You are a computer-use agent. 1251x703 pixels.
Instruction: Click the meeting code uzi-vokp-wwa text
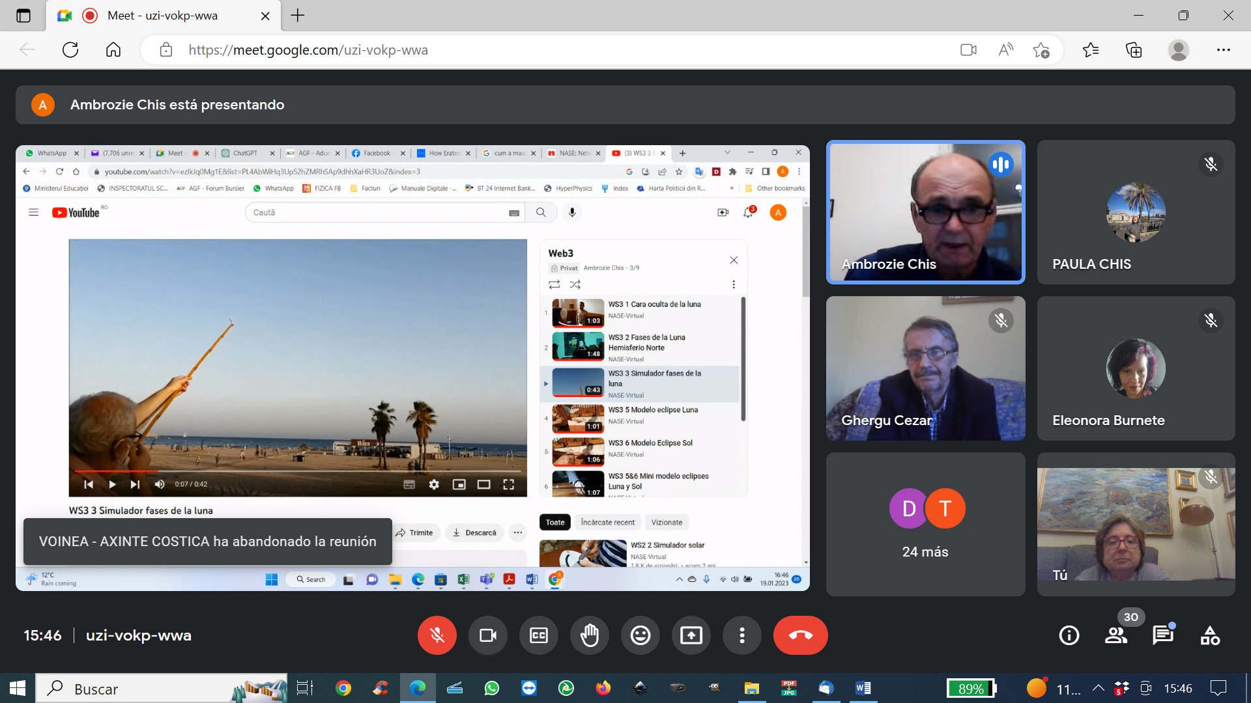tap(139, 635)
